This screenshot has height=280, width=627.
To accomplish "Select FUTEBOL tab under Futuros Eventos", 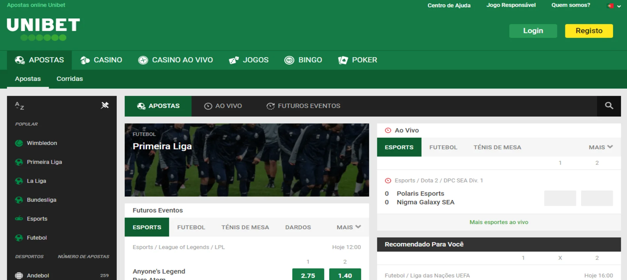I will tap(191, 227).
